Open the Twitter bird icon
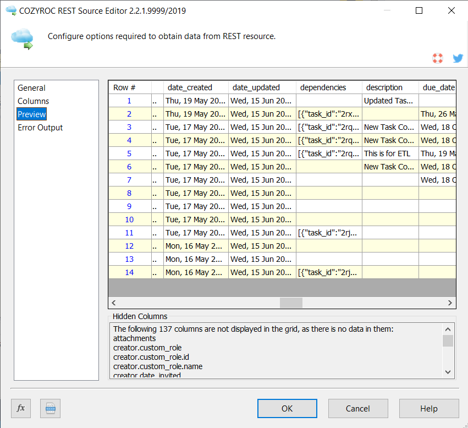This screenshot has width=468, height=428. click(458, 58)
